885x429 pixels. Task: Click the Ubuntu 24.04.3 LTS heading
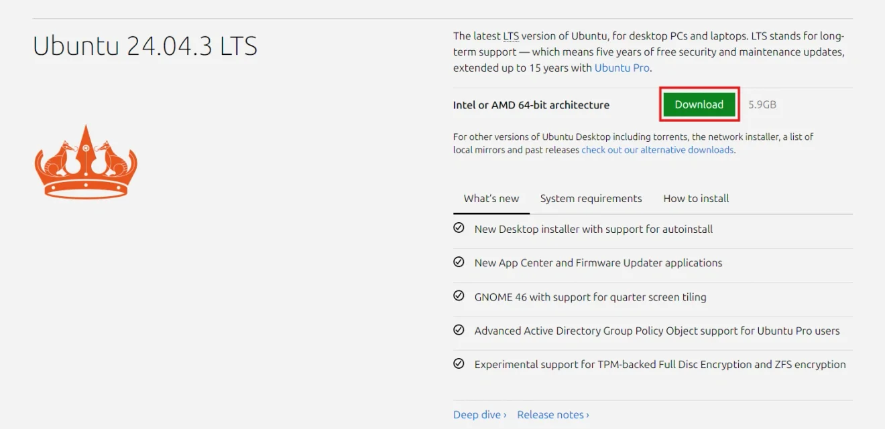(x=145, y=46)
